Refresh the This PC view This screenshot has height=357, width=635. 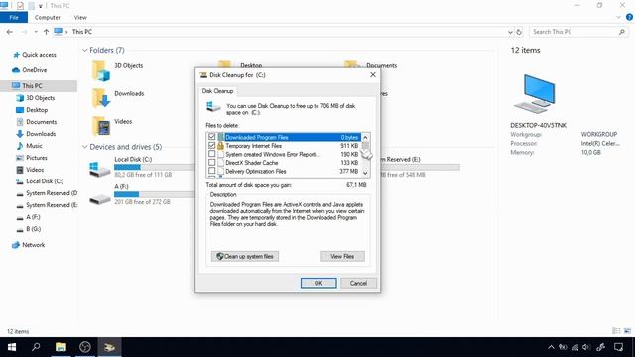[x=519, y=32]
